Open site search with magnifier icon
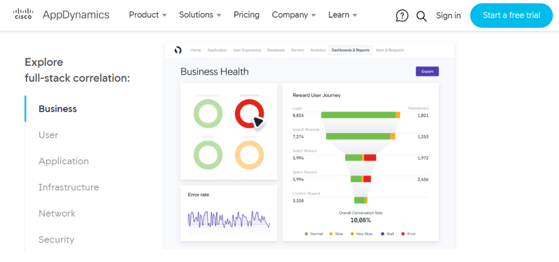Image resolution: width=559 pixels, height=262 pixels. click(421, 16)
